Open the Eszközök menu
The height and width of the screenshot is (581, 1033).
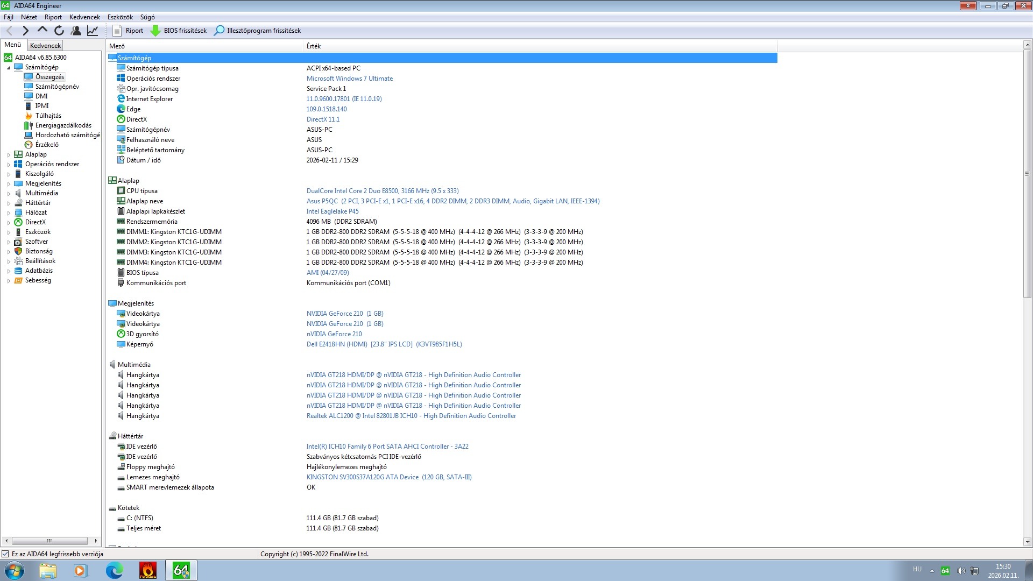pyautogui.click(x=119, y=17)
